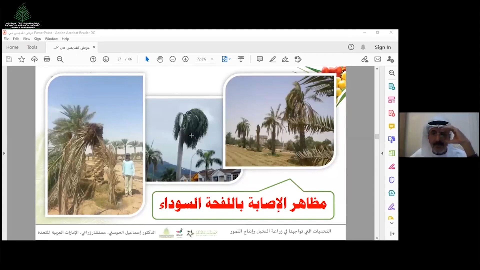Click the zoom in plus button
Viewport: 480px width, 270px height.
click(x=185, y=59)
